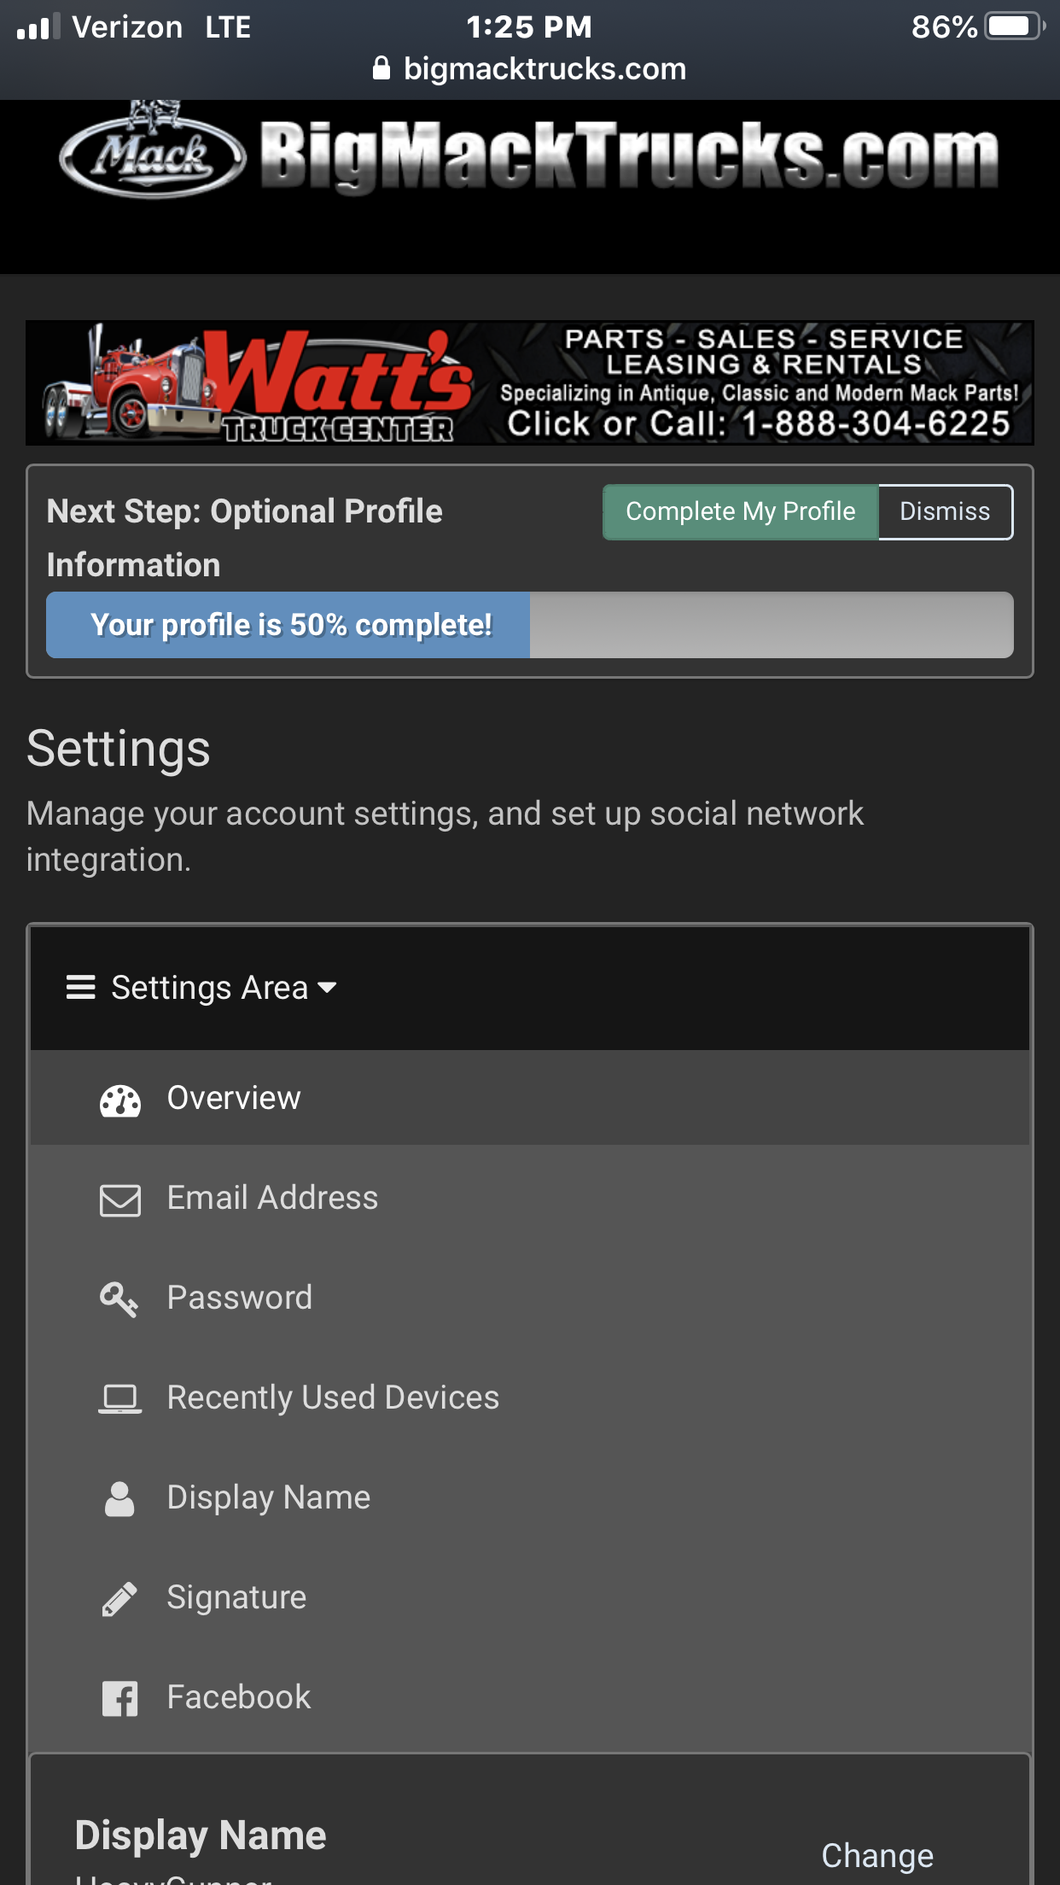Tap the Mack bulldog logo
1060x1885 pixels.
tap(152, 150)
